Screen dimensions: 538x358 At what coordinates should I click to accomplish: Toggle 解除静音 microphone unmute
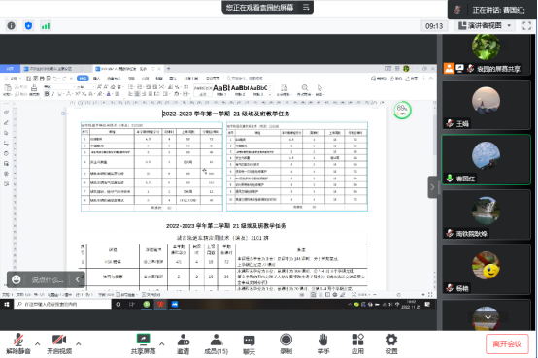(18, 344)
